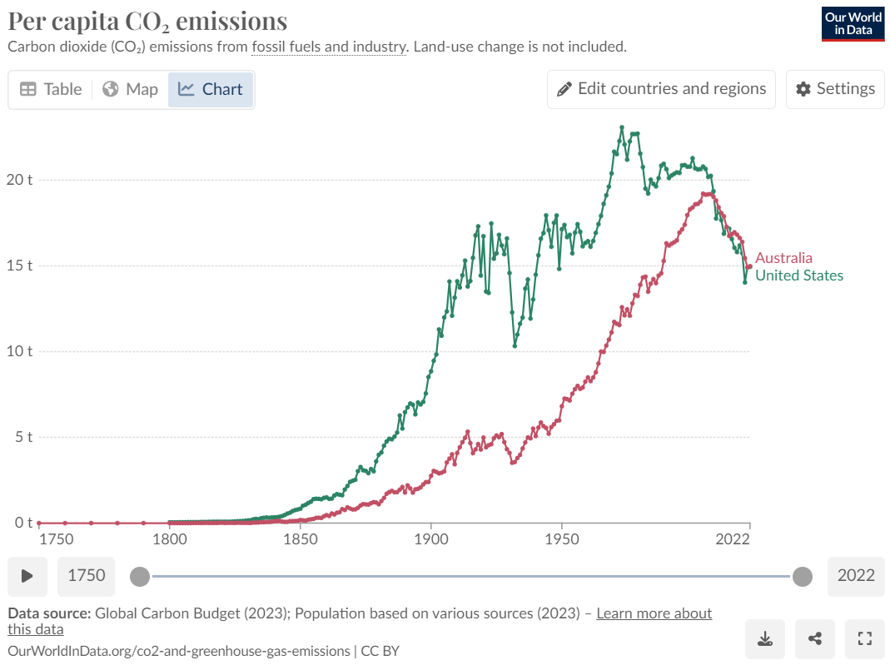This screenshot has width=890, height=665.
Task: Click the share icon button
Action: (815, 639)
